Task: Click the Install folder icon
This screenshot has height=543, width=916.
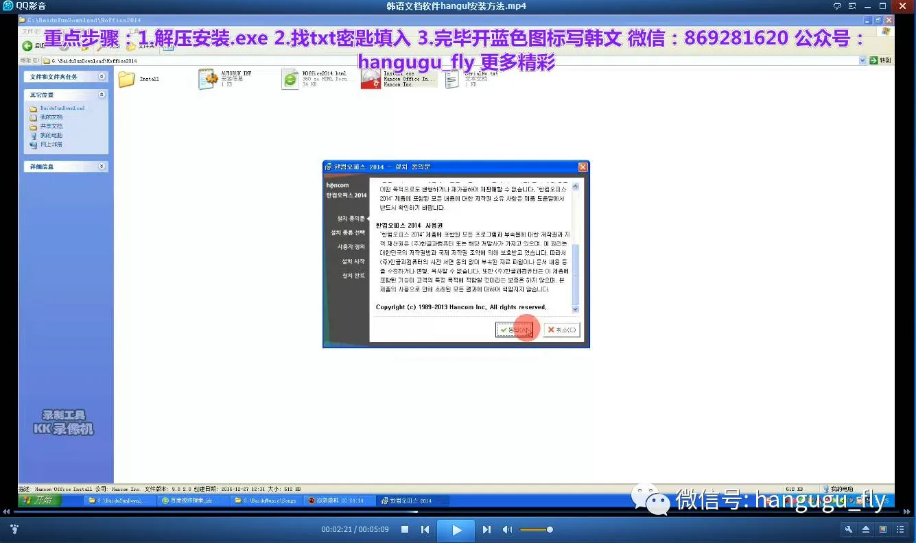Action: 127,79
